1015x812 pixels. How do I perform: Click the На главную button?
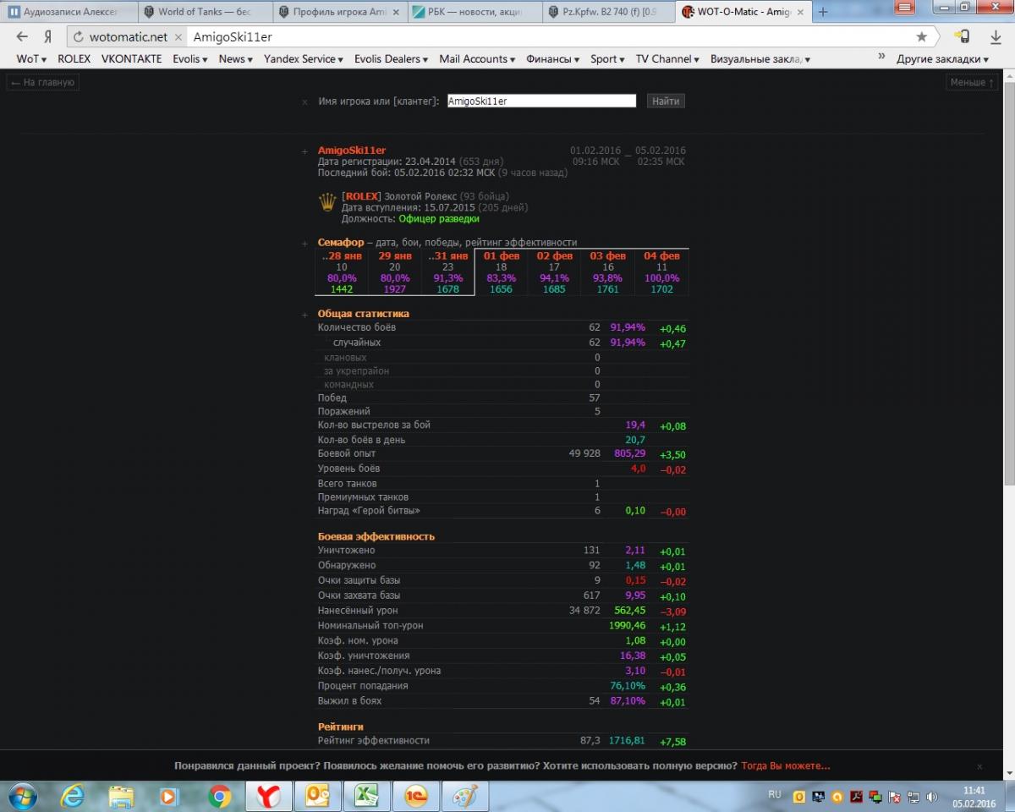(43, 82)
